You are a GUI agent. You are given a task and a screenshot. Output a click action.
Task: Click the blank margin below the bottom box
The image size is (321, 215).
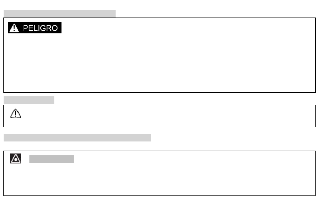(x=160, y=205)
